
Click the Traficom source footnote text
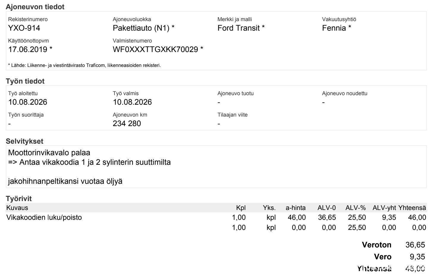(84, 65)
